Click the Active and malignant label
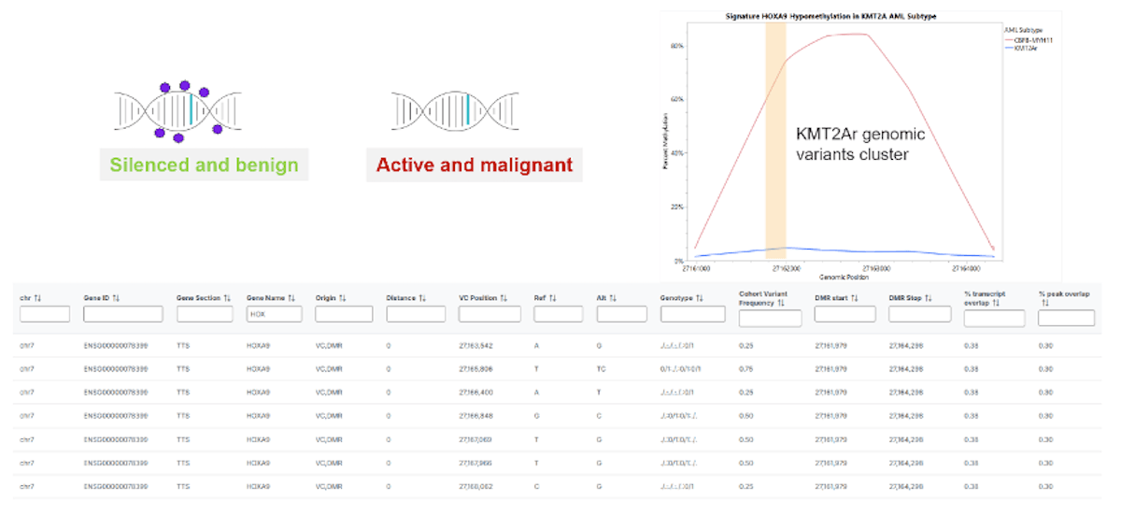 click(474, 165)
